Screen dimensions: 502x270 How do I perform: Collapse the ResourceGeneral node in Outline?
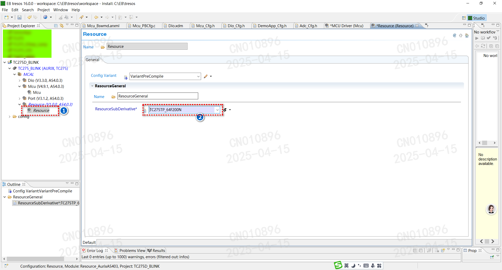click(5, 197)
